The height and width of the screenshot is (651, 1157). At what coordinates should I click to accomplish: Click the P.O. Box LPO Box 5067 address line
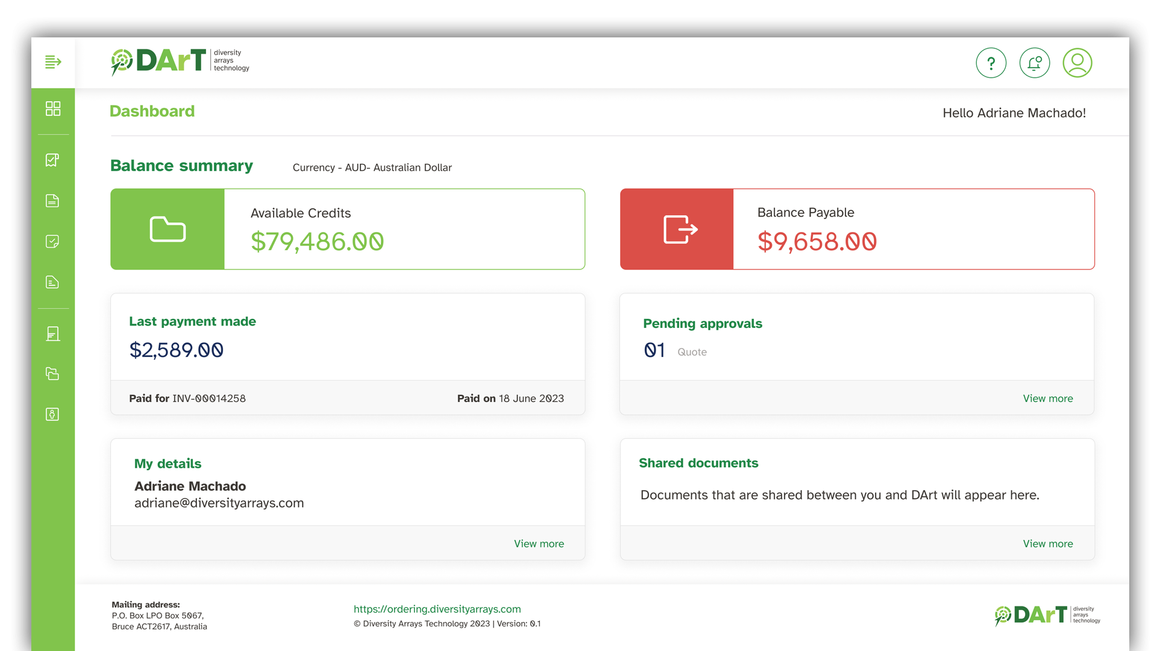(157, 615)
